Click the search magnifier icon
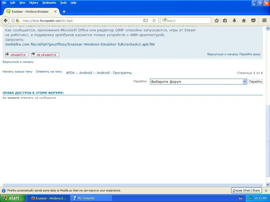 tap(164, 21)
